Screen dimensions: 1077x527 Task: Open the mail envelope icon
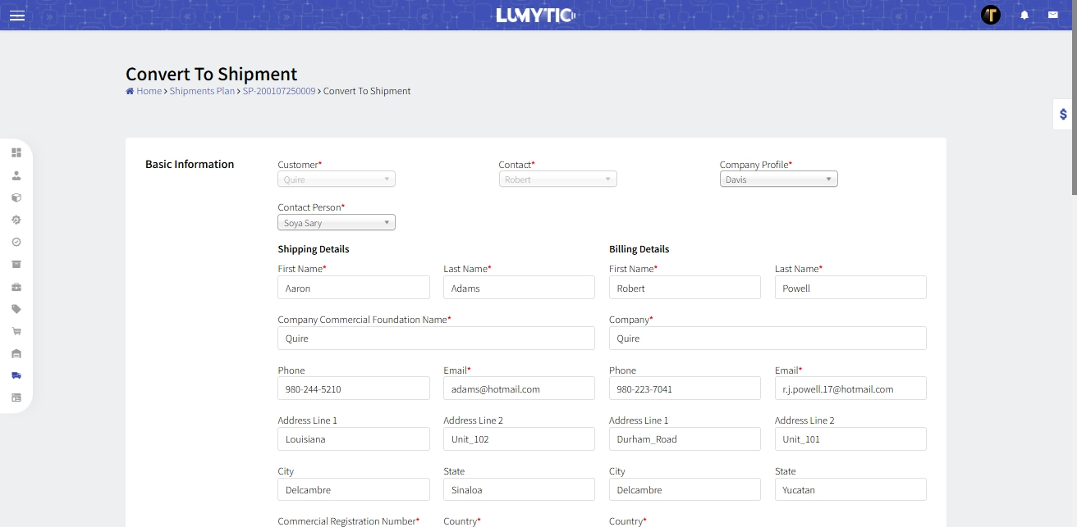coord(1052,15)
